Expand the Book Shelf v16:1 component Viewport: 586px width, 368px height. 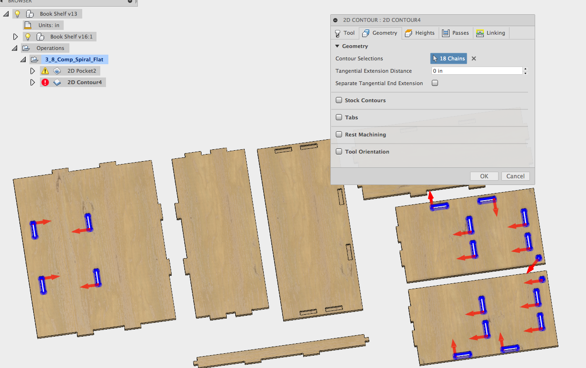pyautogui.click(x=15, y=37)
